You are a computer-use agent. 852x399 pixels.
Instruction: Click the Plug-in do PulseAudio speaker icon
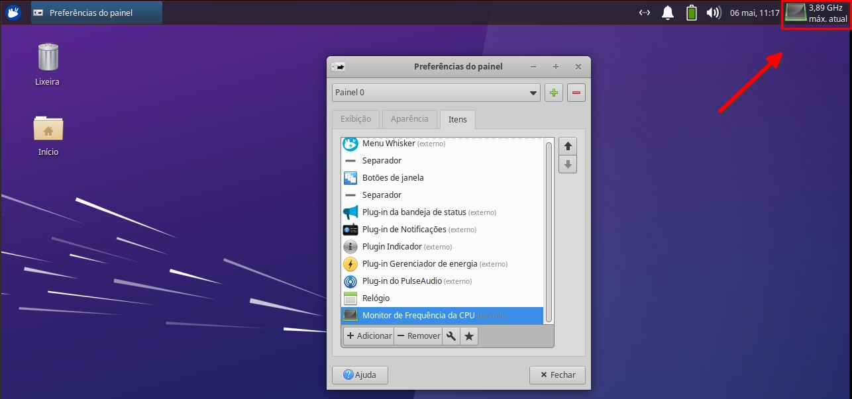coord(350,281)
